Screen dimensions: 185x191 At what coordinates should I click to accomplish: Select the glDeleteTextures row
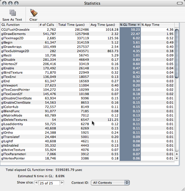tap(87, 120)
